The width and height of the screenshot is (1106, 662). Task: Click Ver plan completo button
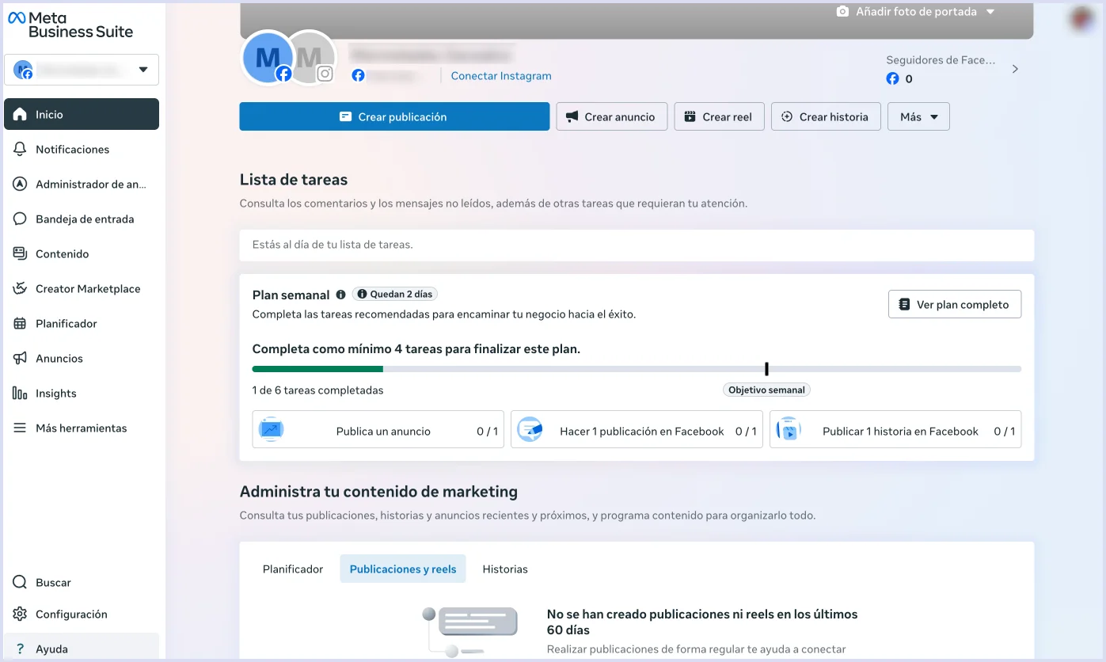pyautogui.click(x=955, y=304)
